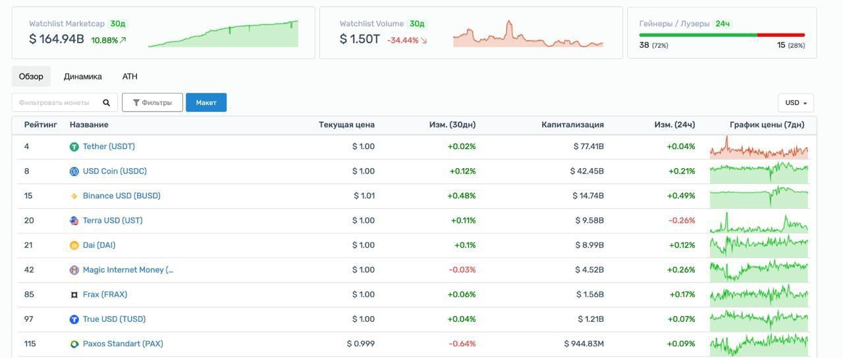Click the $ 1.50T volume total

pos(360,39)
